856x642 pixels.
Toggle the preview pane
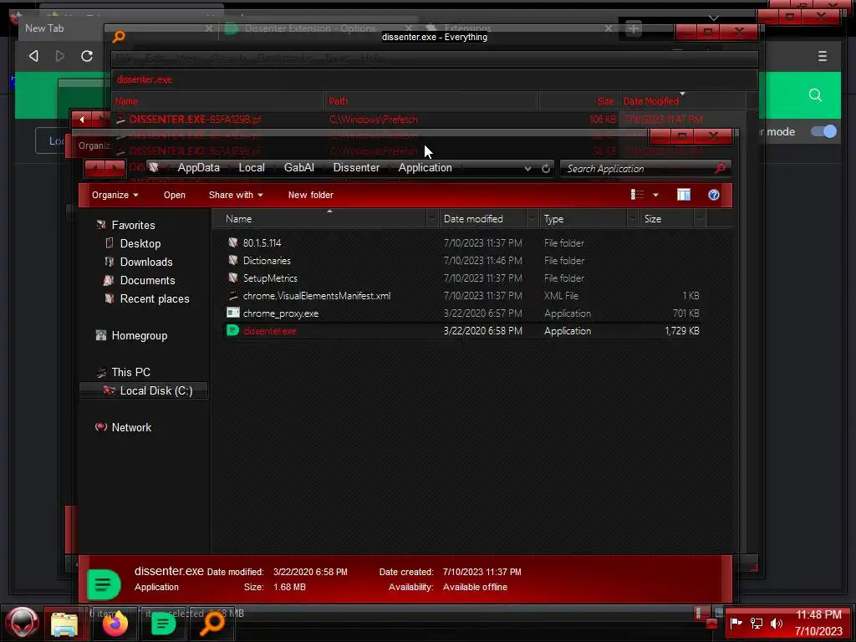click(684, 195)
